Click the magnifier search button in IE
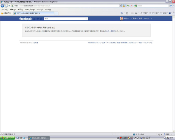This screenshot has height=140, width=175. (171, 6)
